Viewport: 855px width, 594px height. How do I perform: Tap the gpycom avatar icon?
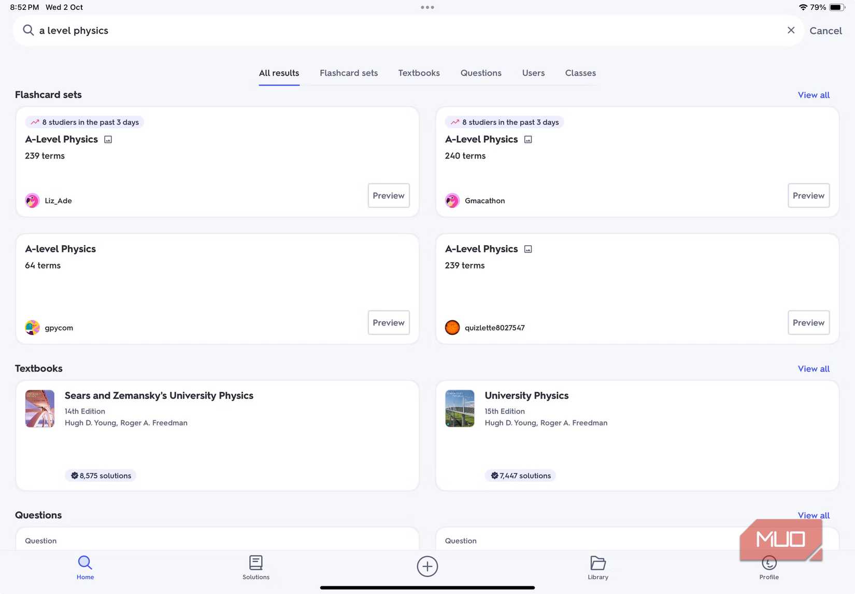point(32,328)
